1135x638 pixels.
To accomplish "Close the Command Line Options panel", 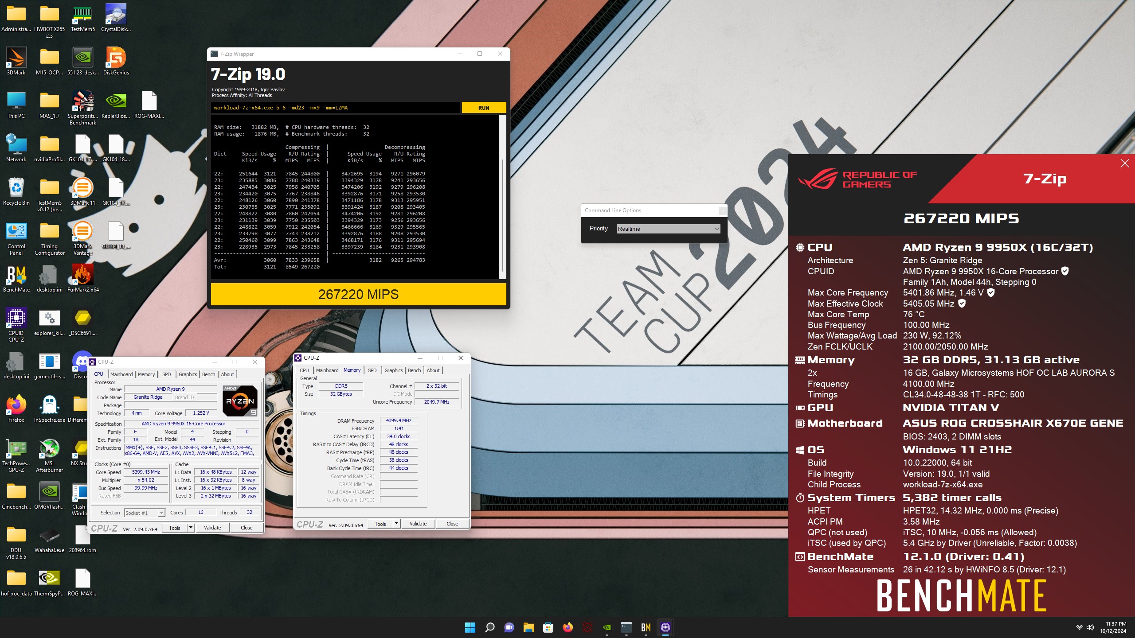I will 722,210.
